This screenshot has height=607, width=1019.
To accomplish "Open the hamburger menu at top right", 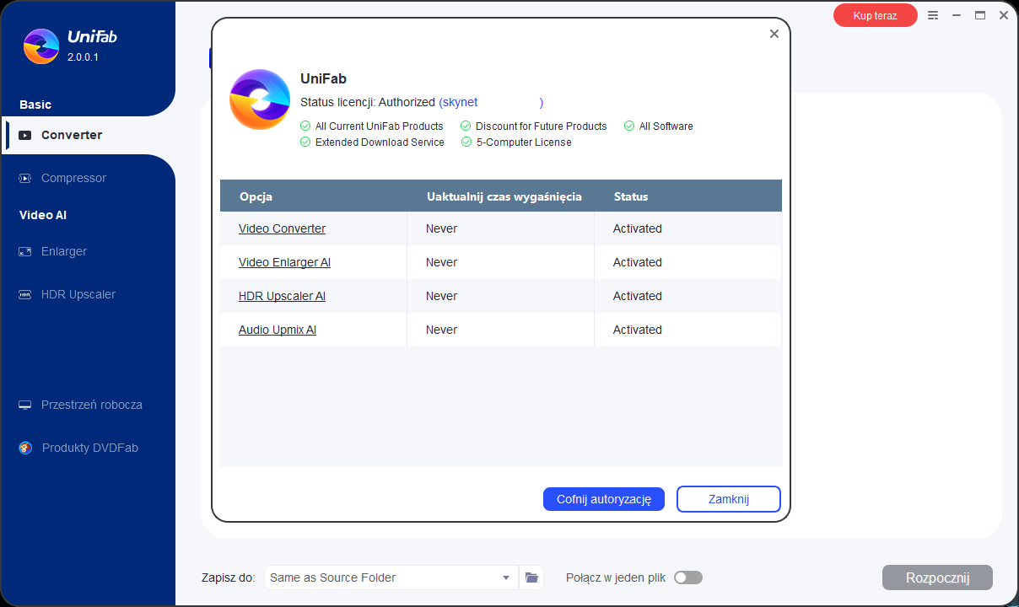I will (x=933, y=15).
